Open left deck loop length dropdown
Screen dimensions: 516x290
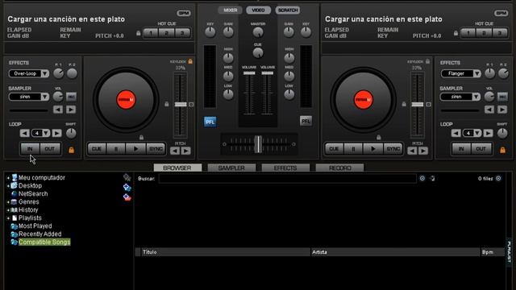point(46,133)
